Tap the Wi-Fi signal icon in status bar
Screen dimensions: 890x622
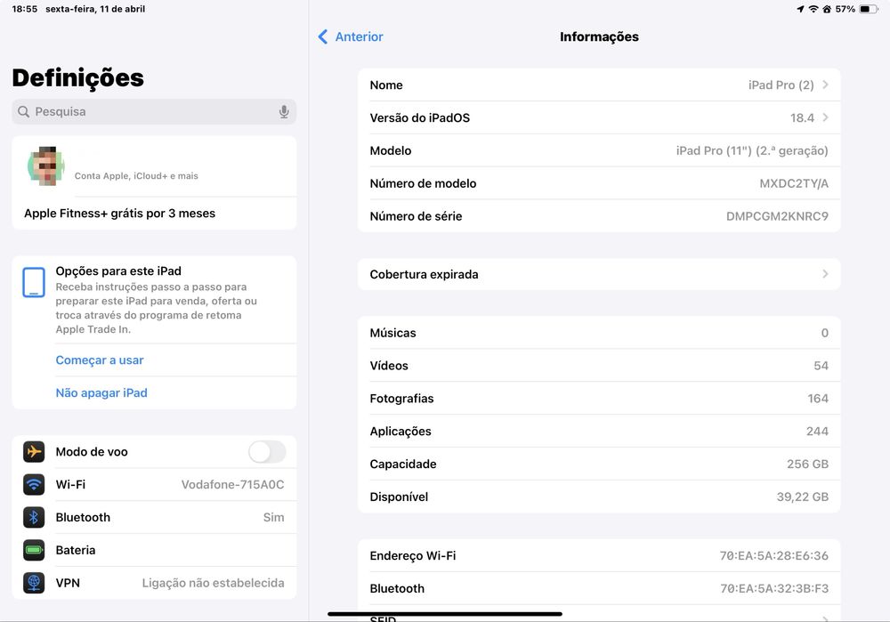click(x=813, y=9)
